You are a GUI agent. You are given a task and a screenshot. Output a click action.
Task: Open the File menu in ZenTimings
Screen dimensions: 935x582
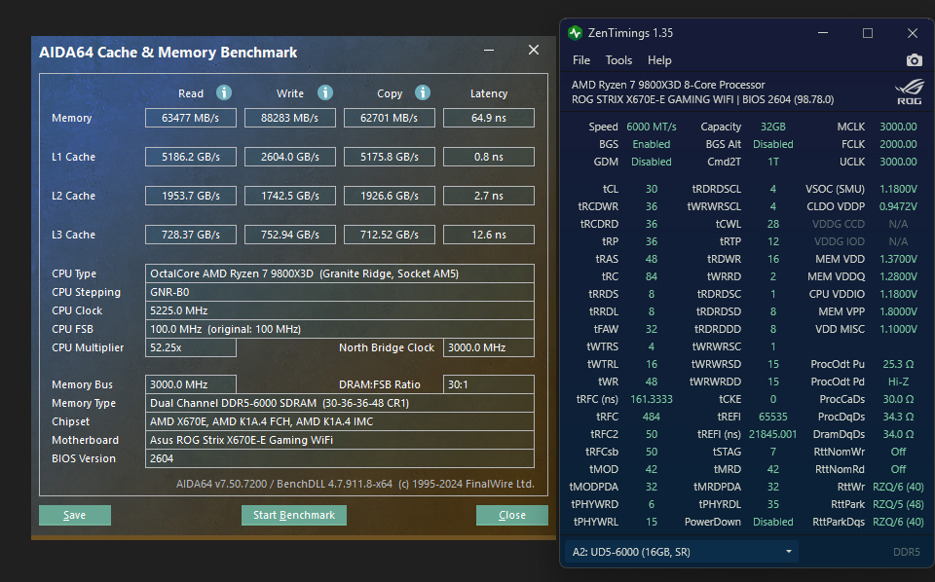coord(580,60)
